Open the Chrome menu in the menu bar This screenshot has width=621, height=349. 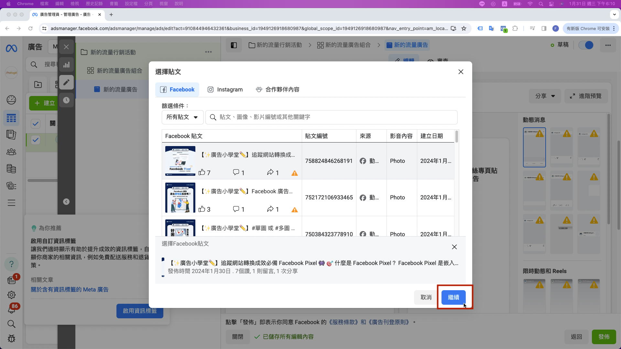25,4
